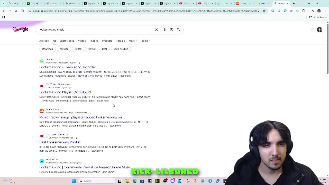Go to the Google logo homepage
This screenshot has width=329, height=185.
[x=21, y=29]
